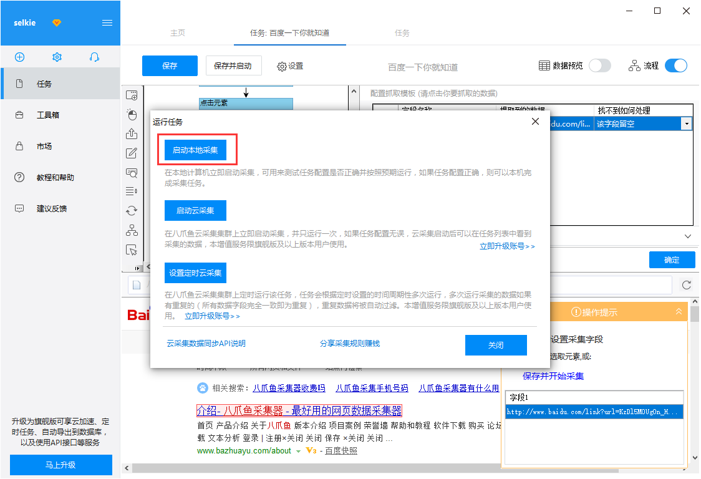Open 立即升级账号 link under cloud collection
701x479 pixels.
coord(507,246)
